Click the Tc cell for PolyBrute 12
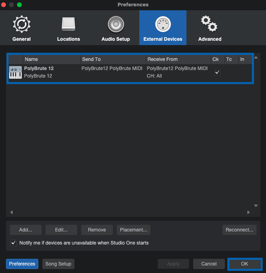Screen dimensions: 266x273 232,72
